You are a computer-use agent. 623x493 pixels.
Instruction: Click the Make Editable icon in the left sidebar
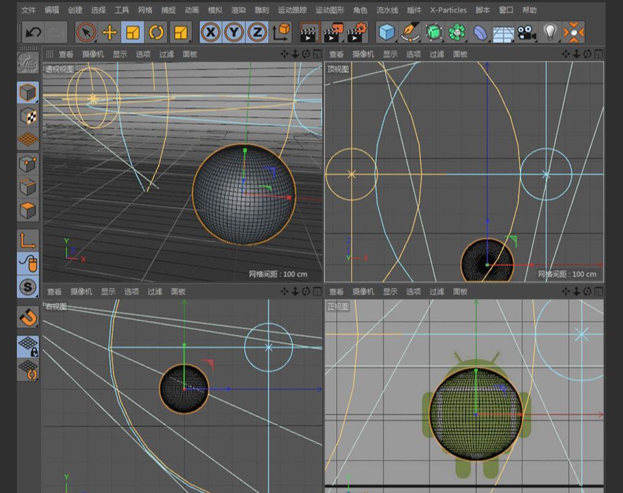28,62
